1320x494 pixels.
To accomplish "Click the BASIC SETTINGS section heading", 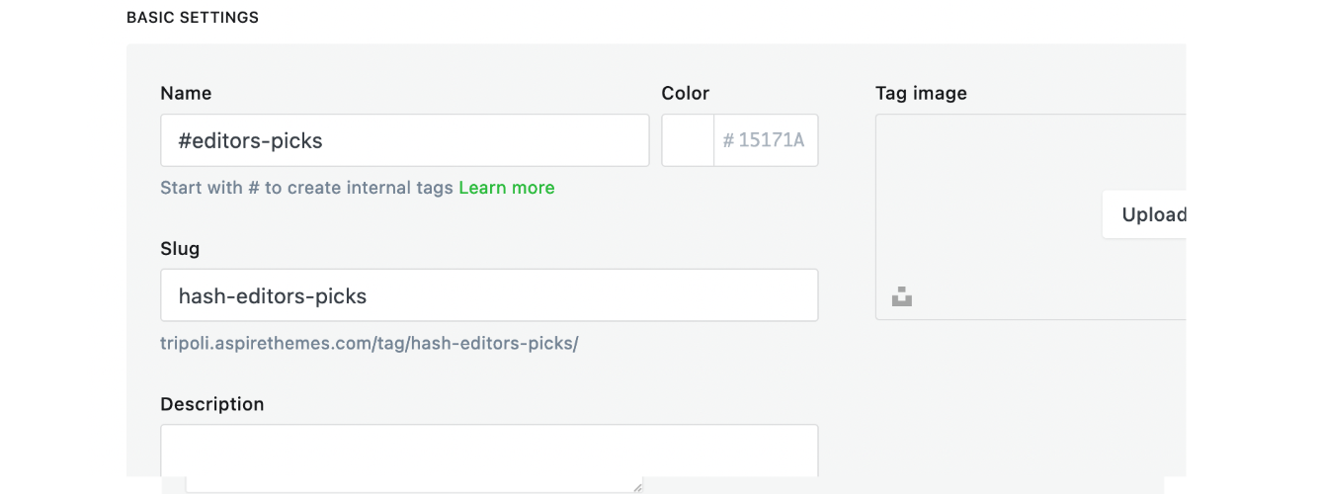I will point(193,18).
